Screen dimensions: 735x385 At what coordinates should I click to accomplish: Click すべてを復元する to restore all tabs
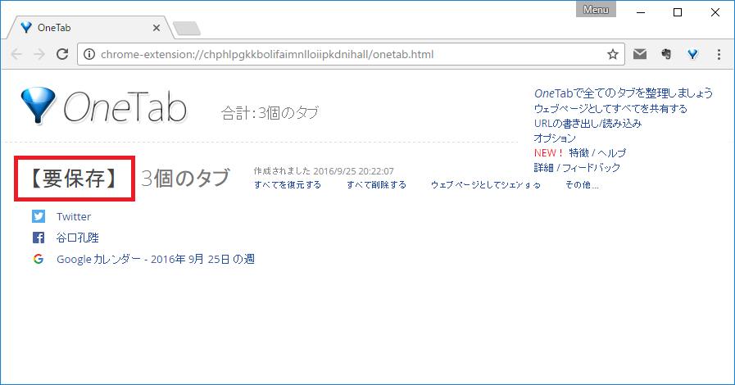(x=288, y=185)
